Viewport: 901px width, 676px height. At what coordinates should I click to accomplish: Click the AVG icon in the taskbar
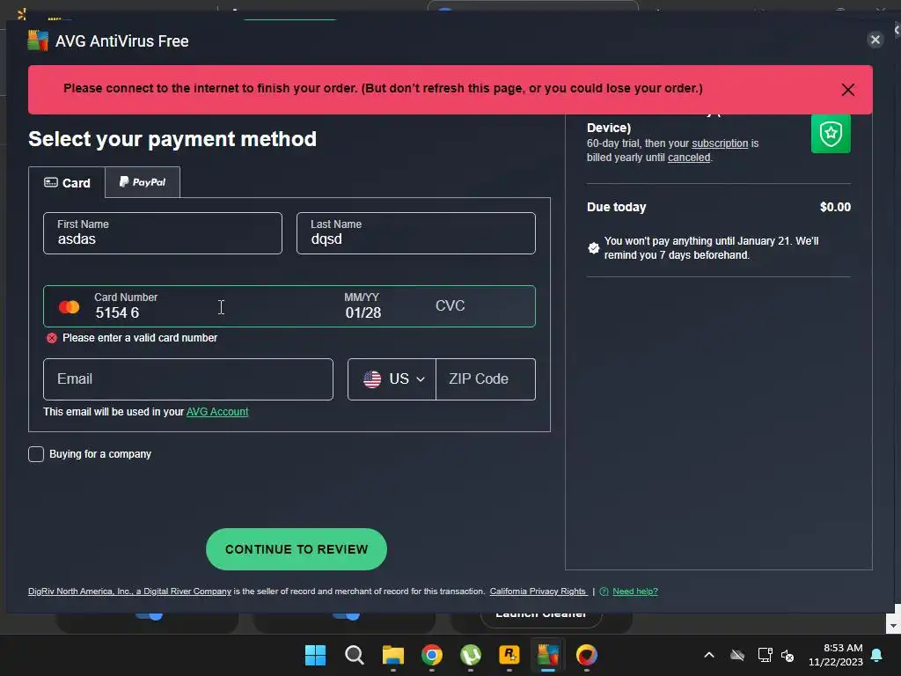[547, 655]
